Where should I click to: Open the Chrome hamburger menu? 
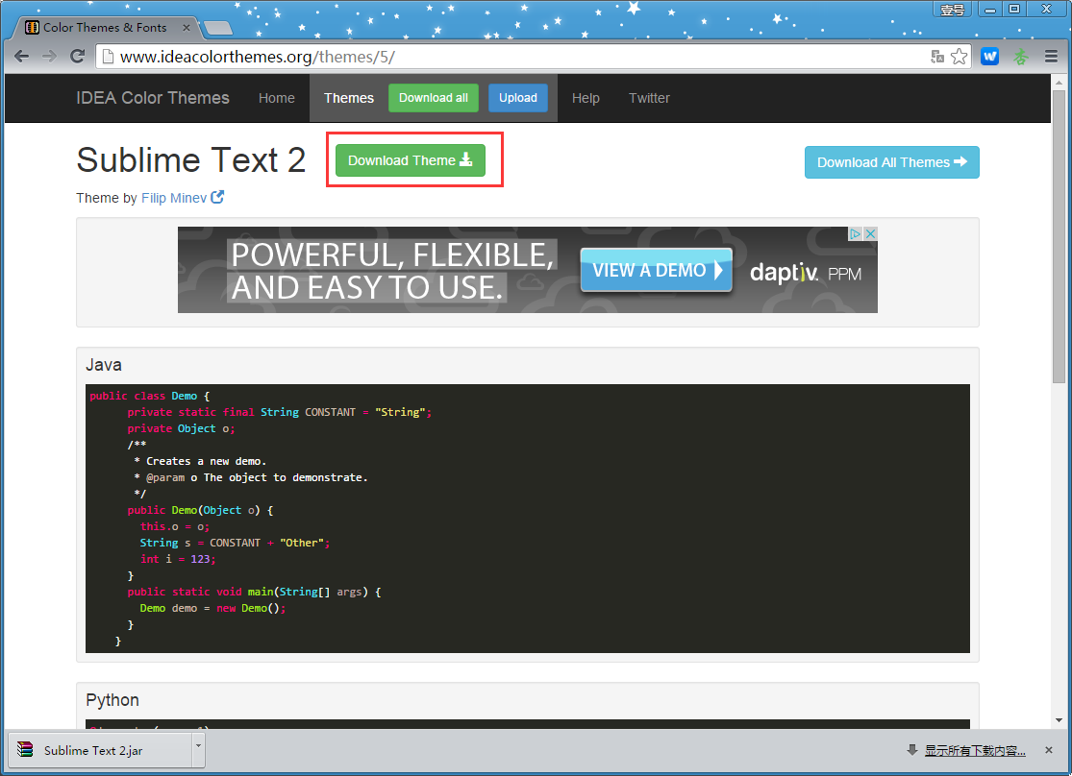click(1051, 57)
